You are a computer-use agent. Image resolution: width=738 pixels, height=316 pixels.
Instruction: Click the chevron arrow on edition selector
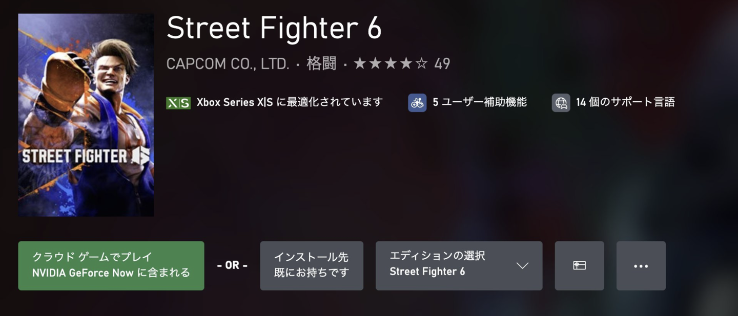pyautogui.click(x=522, y=266)
